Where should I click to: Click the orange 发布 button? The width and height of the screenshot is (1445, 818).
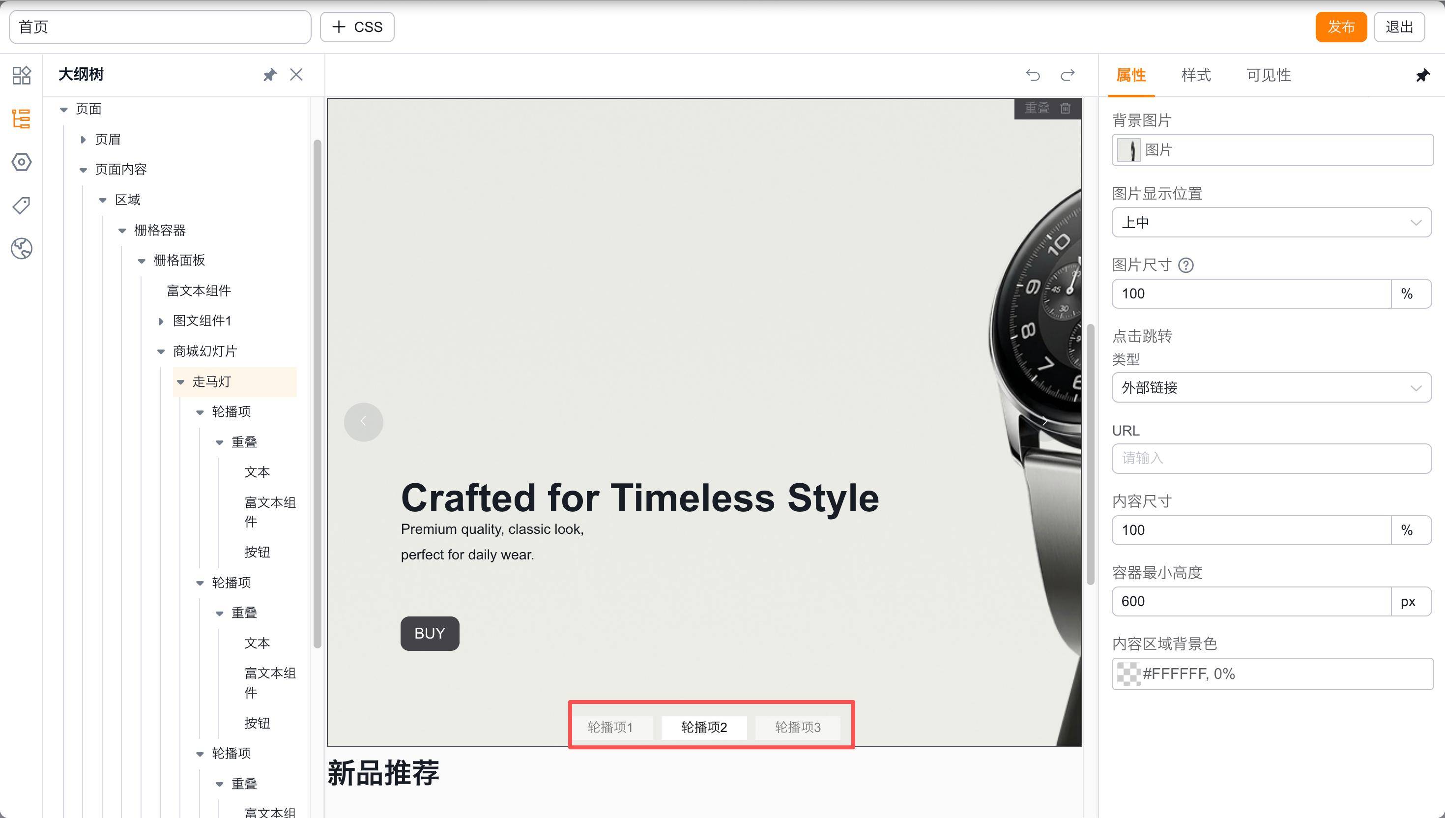[x=1340, y=27]
